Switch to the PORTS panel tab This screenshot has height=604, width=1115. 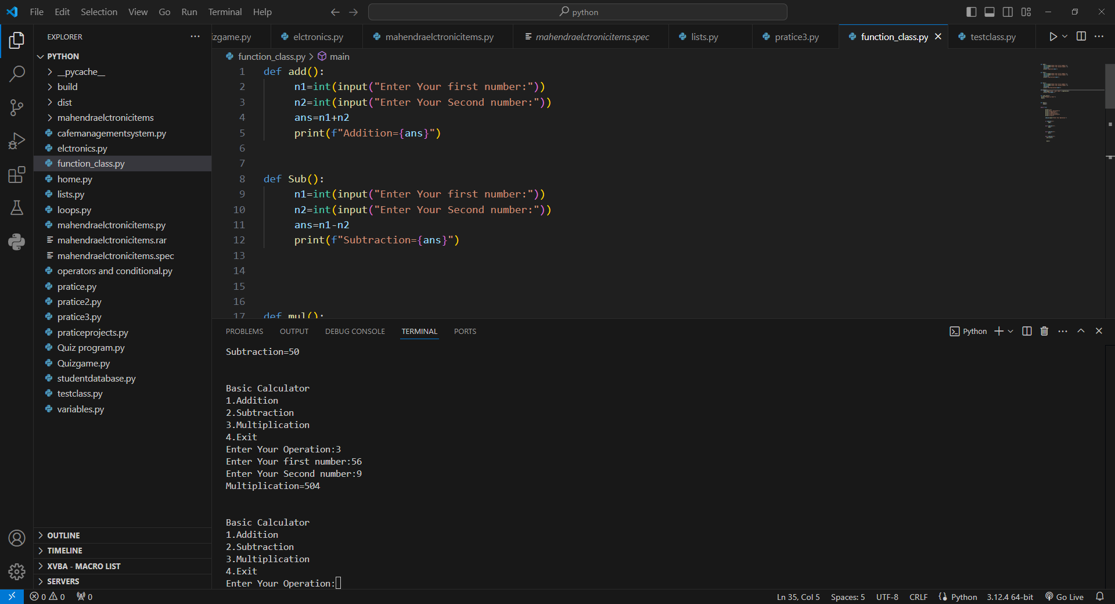pyautogui.click(x=465, y=331)
